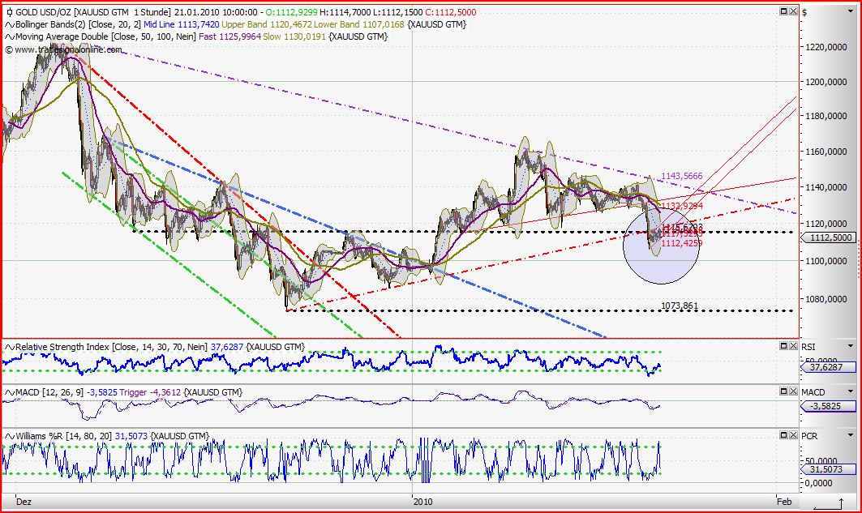Screen dimensions: 862x513
Task: Click the current price tag 1112,5000
Action: (828, 237)
